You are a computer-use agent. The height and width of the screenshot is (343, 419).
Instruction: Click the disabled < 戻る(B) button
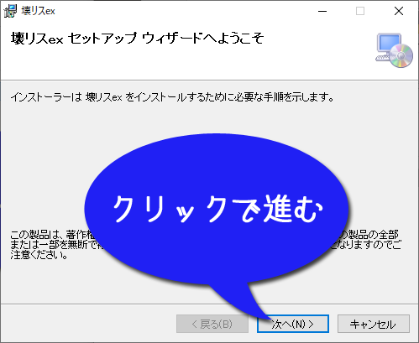[212, 324]
